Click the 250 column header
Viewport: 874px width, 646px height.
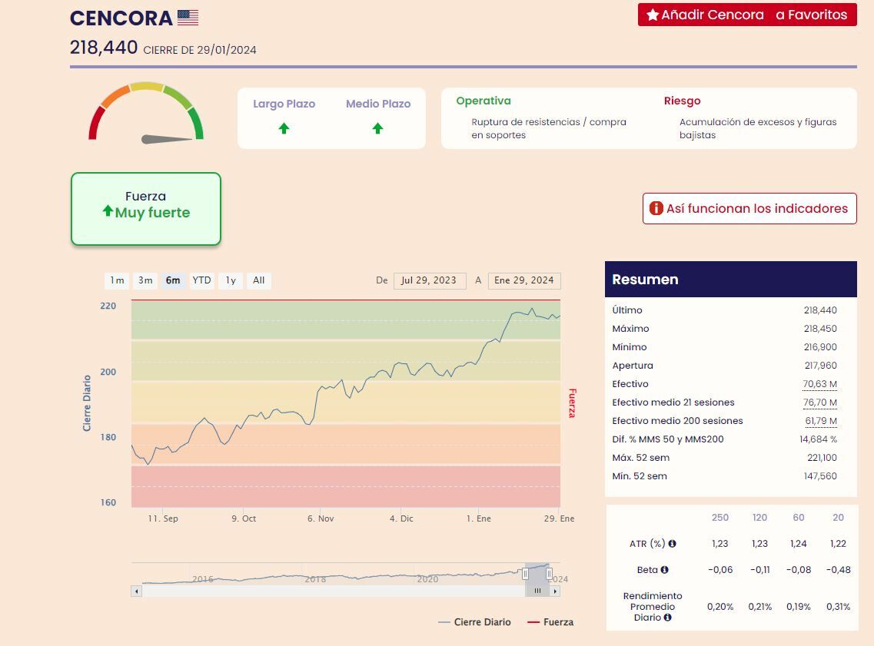[x=720, y=518]
